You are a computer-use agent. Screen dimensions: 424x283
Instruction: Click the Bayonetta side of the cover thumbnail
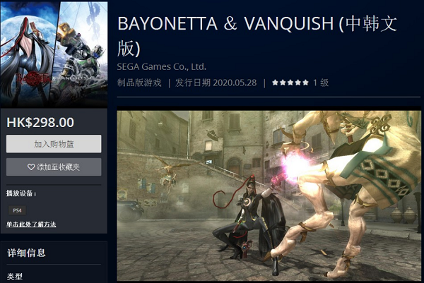[27, 54]
